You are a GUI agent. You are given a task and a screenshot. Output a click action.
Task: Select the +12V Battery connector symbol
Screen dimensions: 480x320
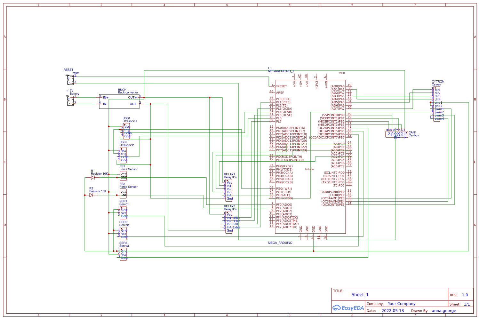click(x=70, y=100)
